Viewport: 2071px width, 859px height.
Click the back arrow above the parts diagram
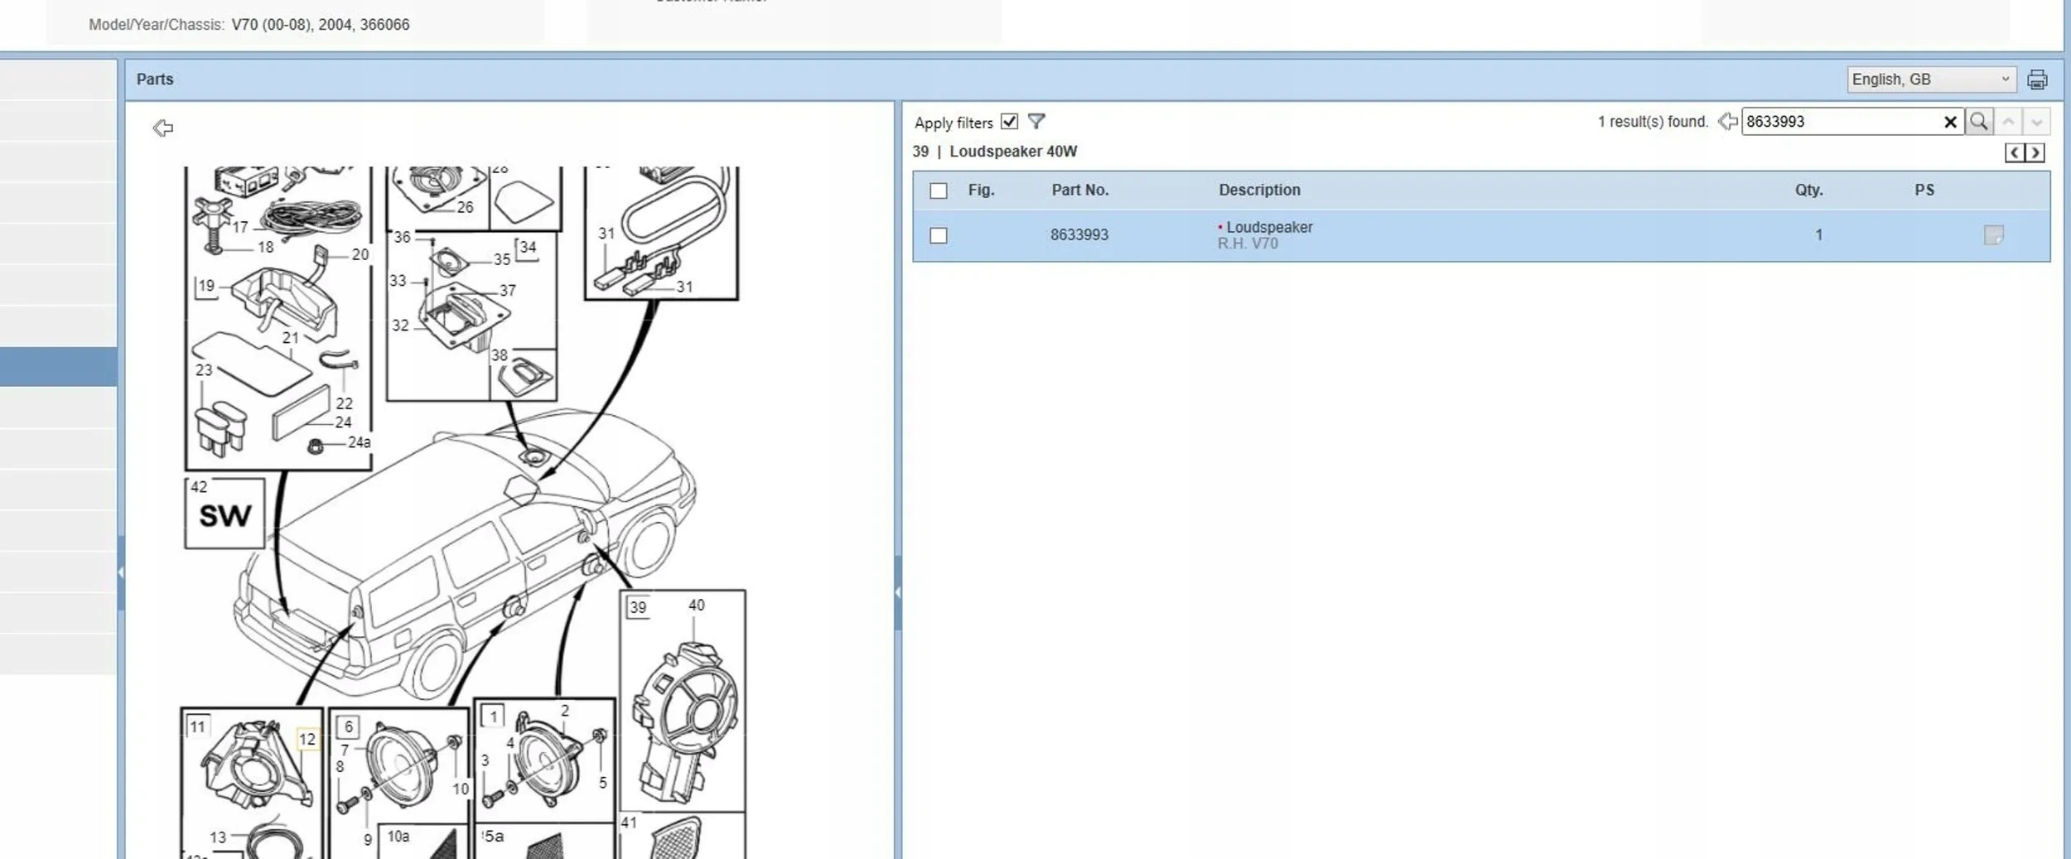tap(162, 128)
